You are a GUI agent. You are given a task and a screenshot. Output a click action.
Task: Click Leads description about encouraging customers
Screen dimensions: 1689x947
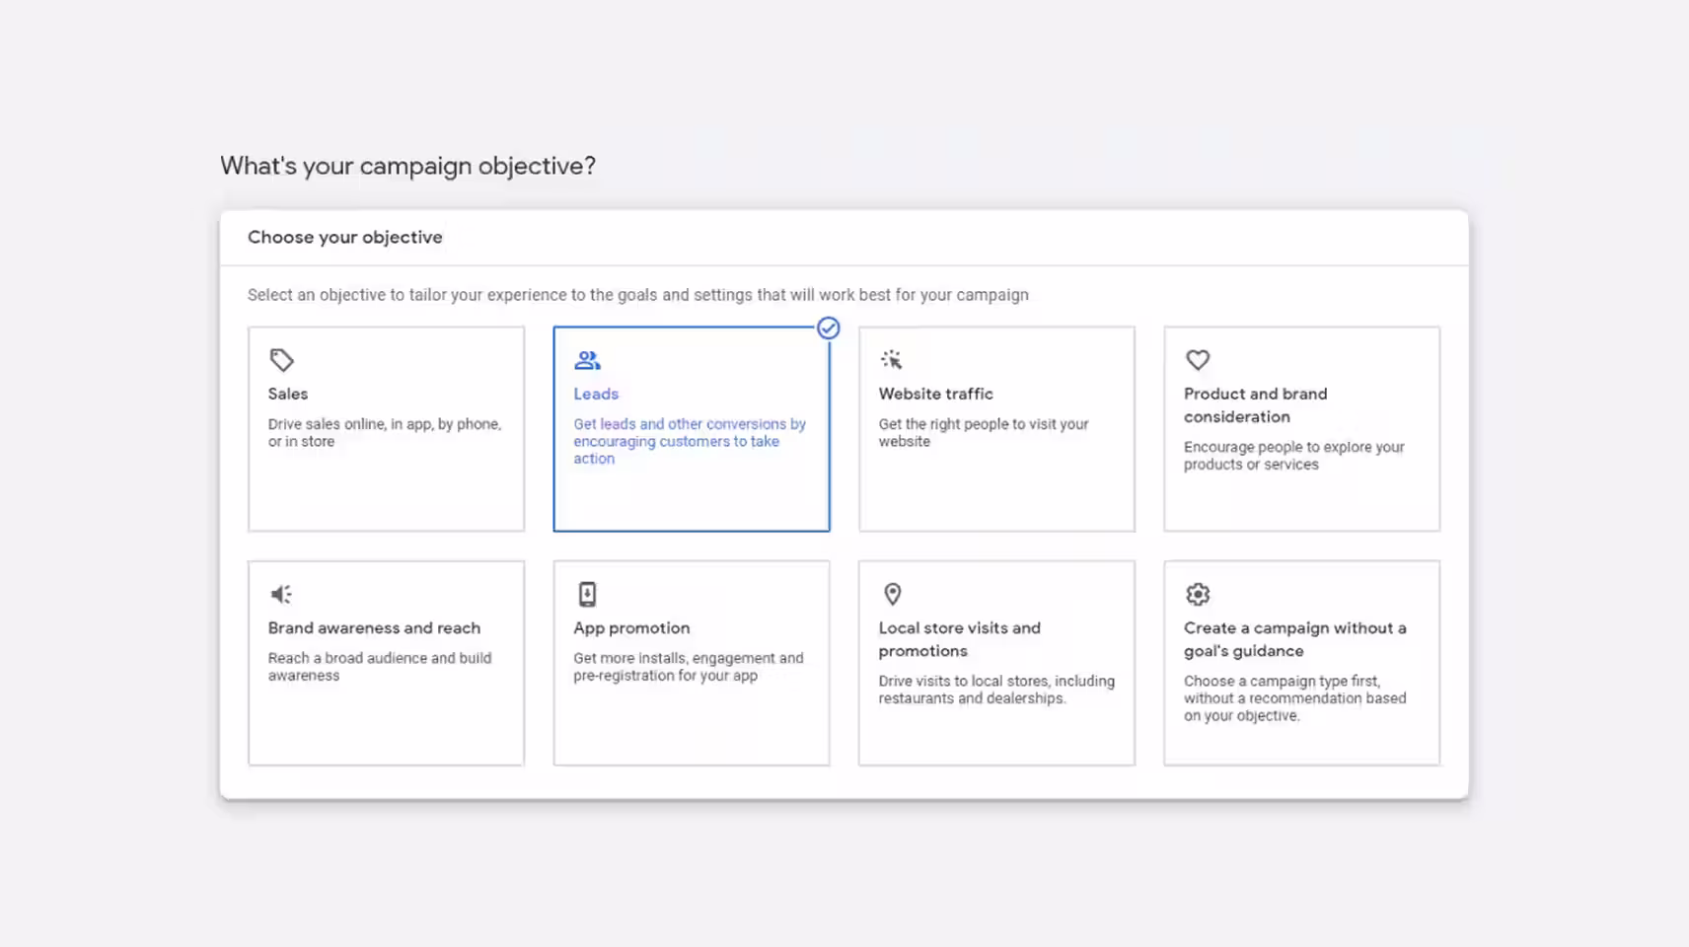[x=690, y=441]
